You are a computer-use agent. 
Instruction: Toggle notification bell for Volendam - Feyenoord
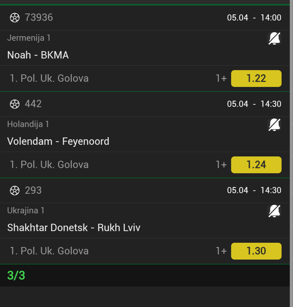tap(274, 125)
